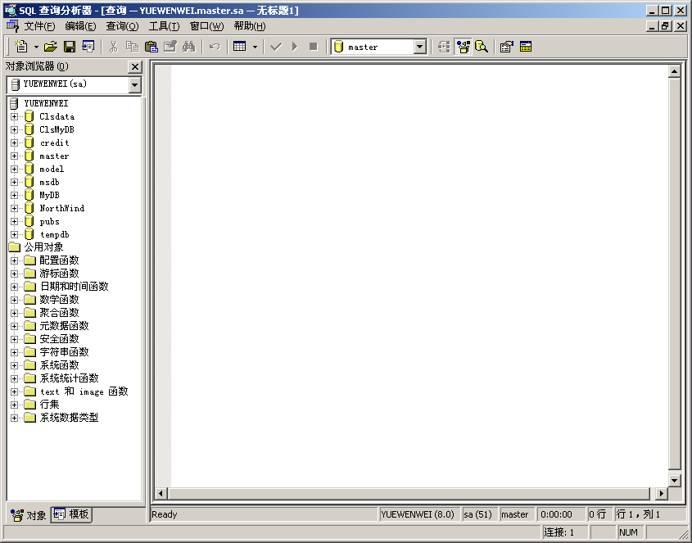The height and width of the screenshot is (543, 692).
Task: Select the MyDB database item
Action: point(49,195)
